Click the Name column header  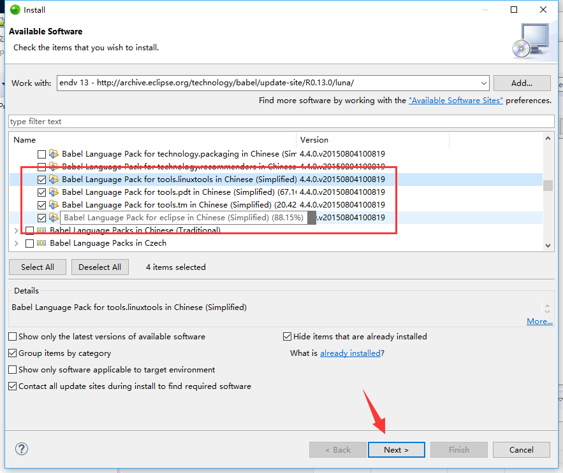click(x=152, y=140)
